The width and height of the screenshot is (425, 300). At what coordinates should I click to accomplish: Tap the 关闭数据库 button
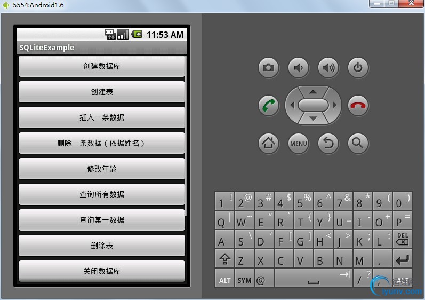point(102,271)
